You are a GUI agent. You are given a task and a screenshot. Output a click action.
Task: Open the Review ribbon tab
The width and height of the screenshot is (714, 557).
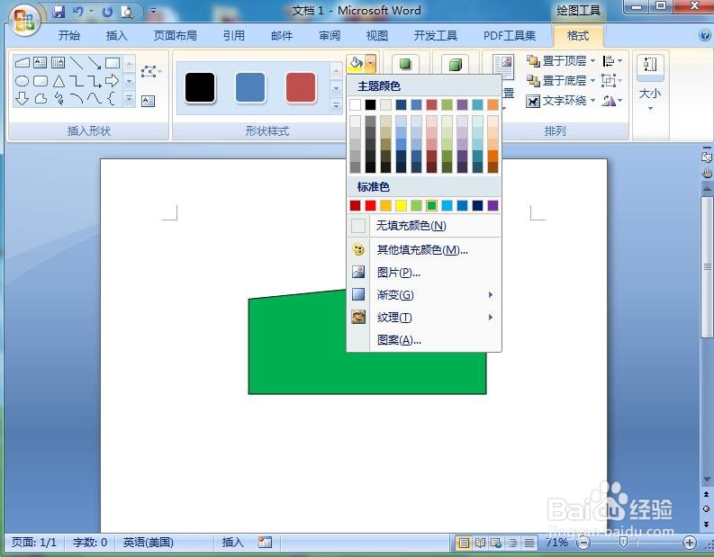pyautogui.click(x=330, y=35)
